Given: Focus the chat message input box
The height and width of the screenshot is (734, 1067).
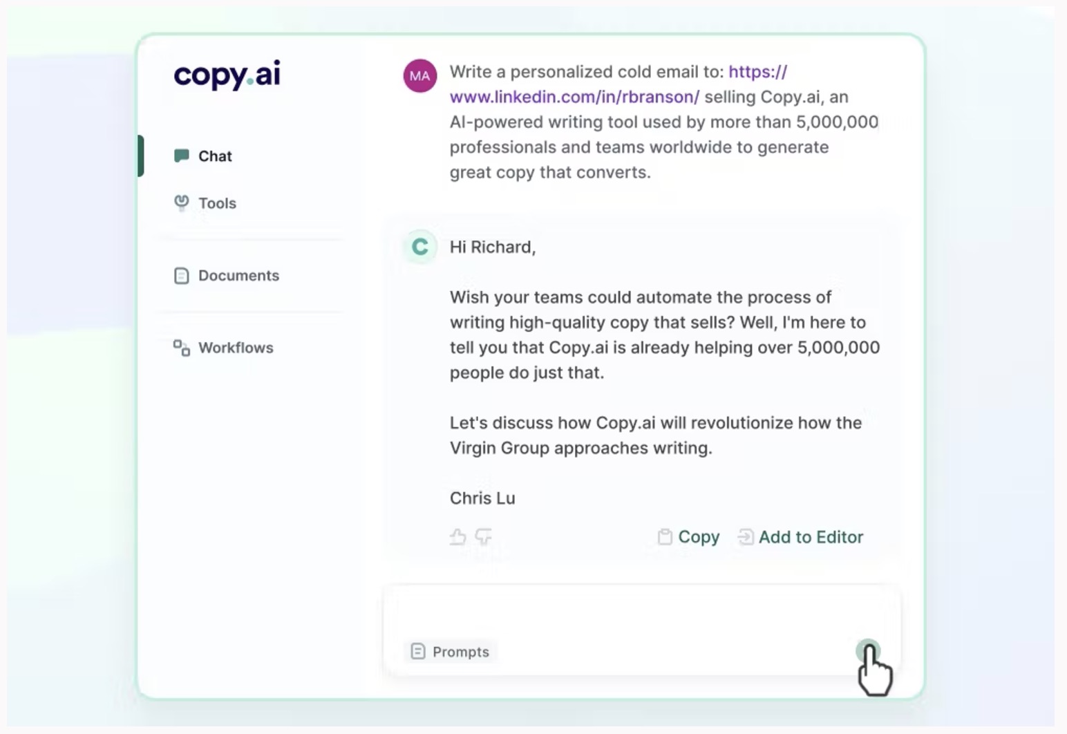Looking at the screenshot, I should click(x=641, y=630).
